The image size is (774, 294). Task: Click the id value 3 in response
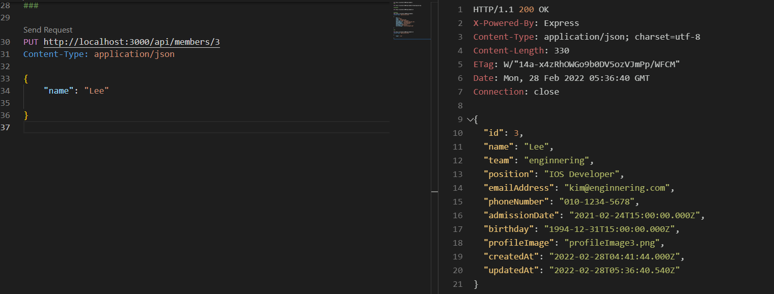click(516, 133)
